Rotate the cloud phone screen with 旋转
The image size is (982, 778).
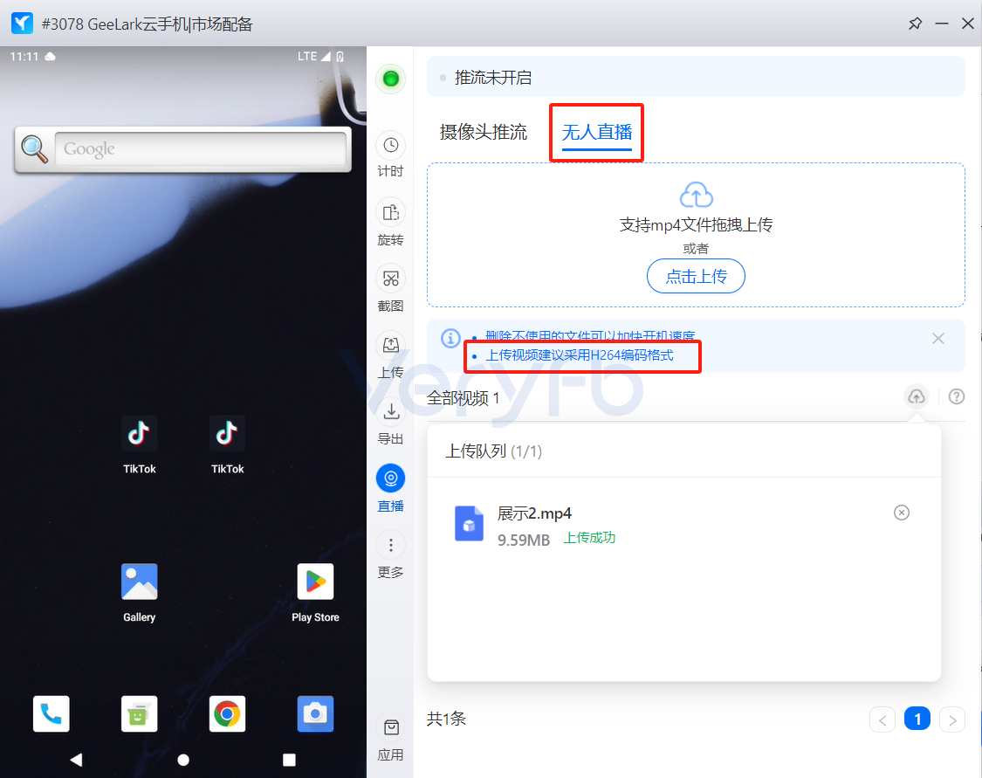[390, 222]
